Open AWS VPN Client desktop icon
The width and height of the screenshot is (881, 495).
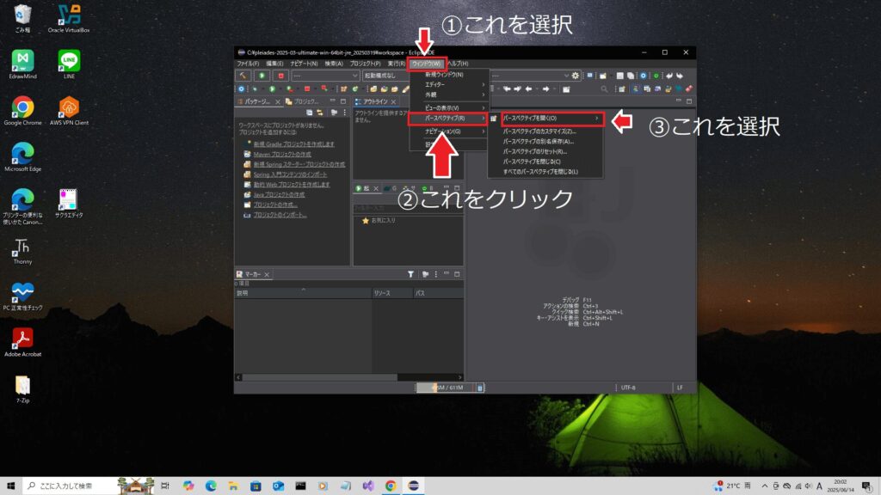(x=69, y=111)
